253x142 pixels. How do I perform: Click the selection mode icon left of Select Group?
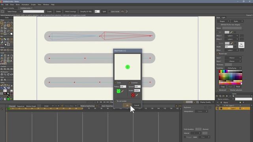point(2,11)
